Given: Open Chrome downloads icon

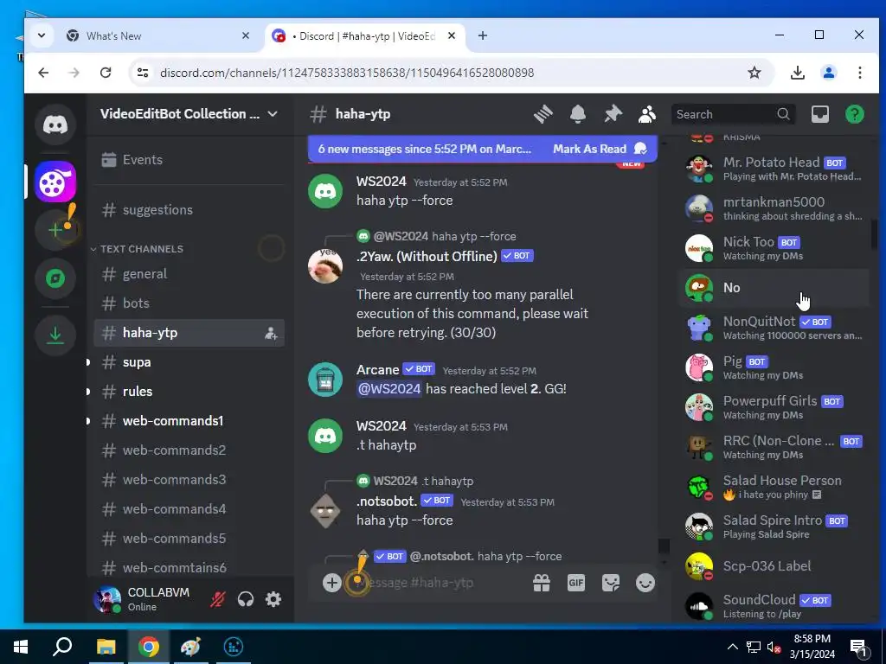Looking at the screenshot, I should click(797, 73).
